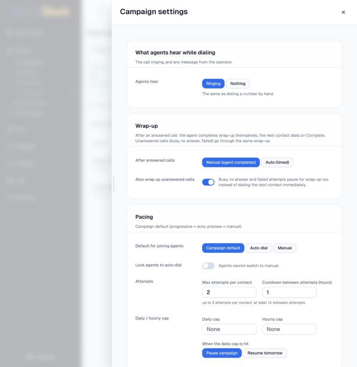Click the 'Campaign settings' title

(x=154, y=12)
